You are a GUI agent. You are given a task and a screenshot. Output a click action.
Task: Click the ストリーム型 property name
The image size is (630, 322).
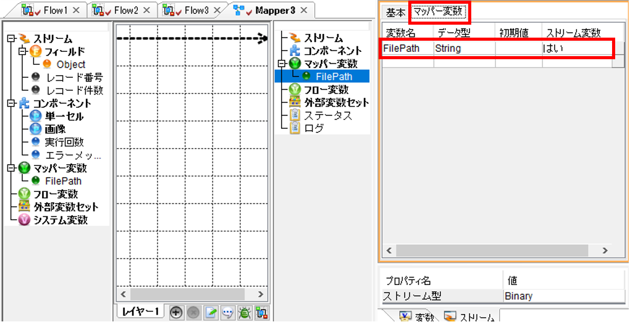click(x=442, y=296)
